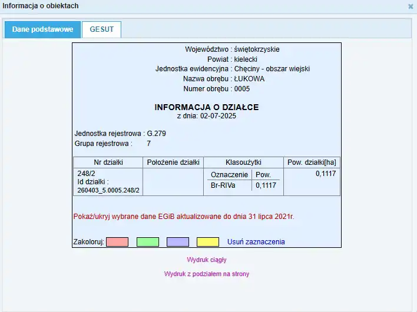
Task: Close the Informacja o obiektach dialog
Action: tap(411, 6)
